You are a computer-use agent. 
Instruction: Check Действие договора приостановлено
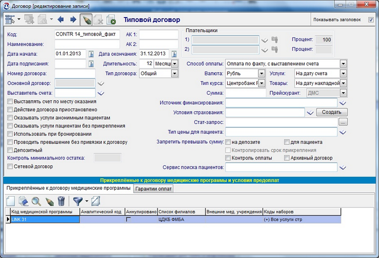click(10, 110)
